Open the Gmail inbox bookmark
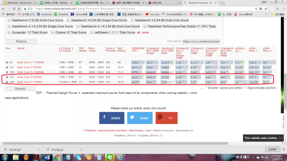Image resolution: width=287 pixels, height=161 pixels. click(26, 14)
